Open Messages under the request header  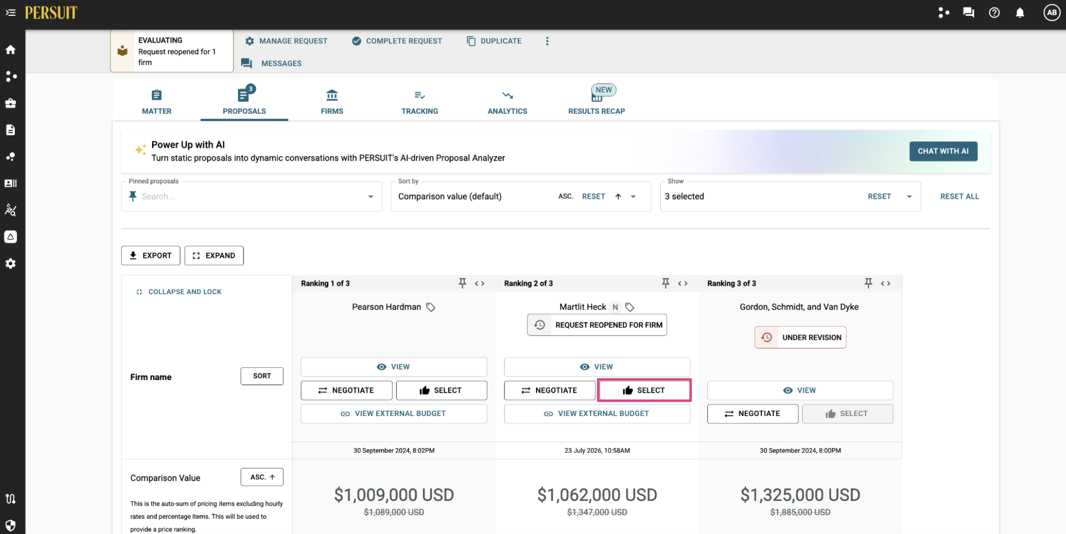pyautogui.click(x=272, y=64)
